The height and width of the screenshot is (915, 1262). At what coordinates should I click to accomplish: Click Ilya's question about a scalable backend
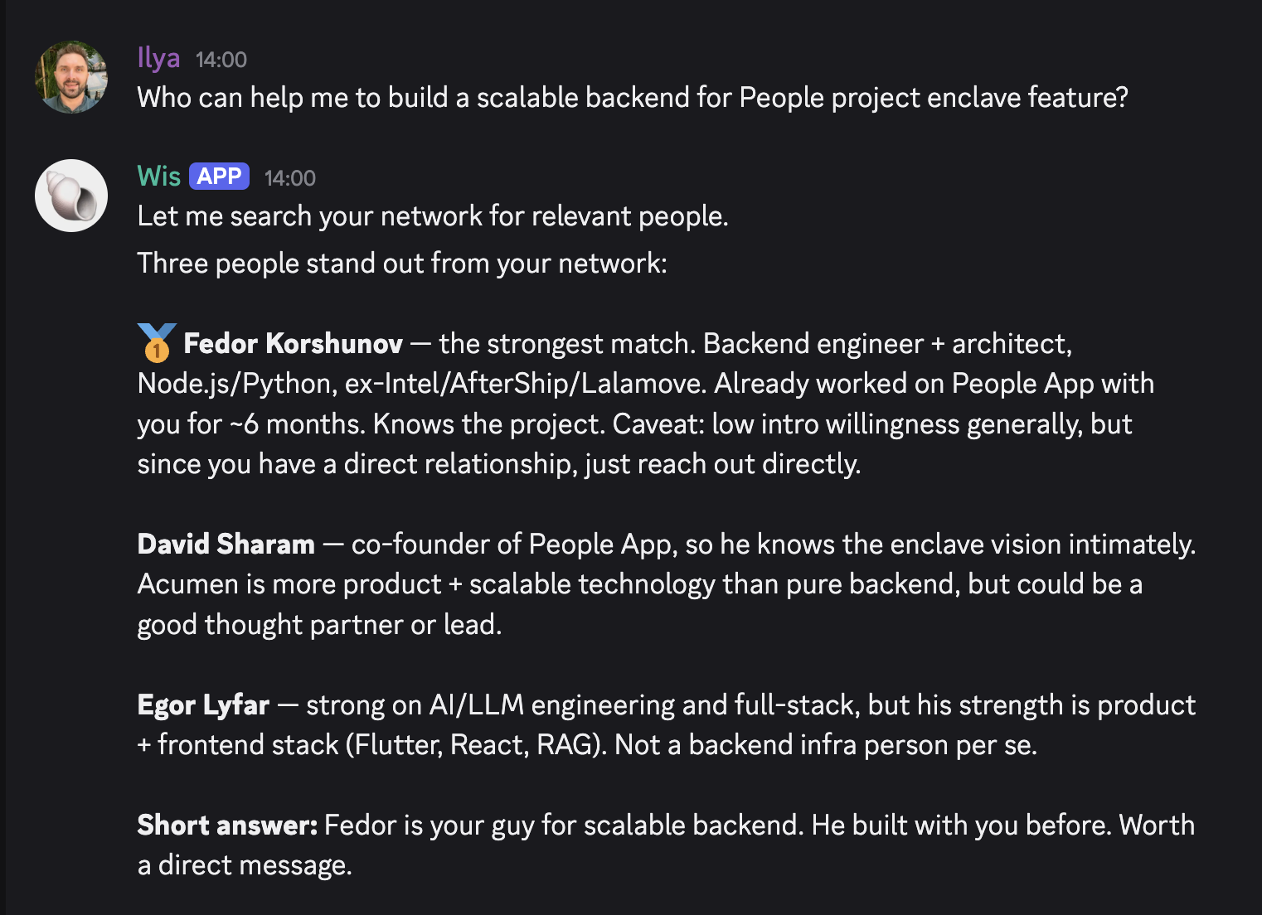point(633,97)
